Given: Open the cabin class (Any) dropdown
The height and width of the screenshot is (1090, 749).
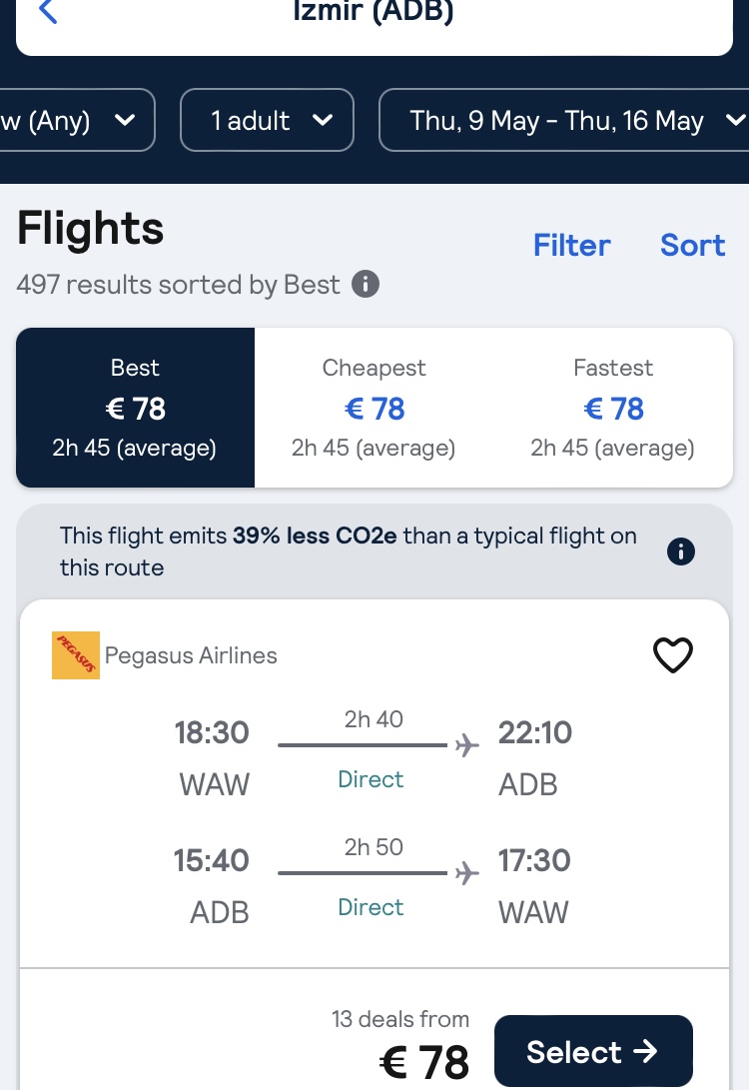Looking at the screenshot, I should 75,120.
